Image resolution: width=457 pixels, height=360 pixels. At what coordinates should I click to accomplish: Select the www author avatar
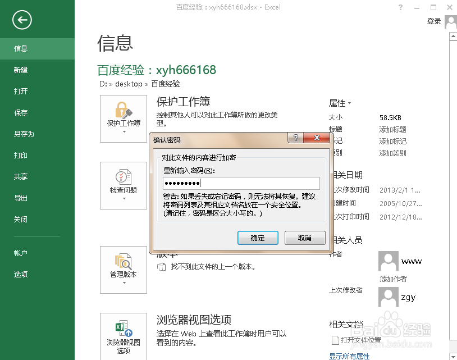[x=388, y=261]
